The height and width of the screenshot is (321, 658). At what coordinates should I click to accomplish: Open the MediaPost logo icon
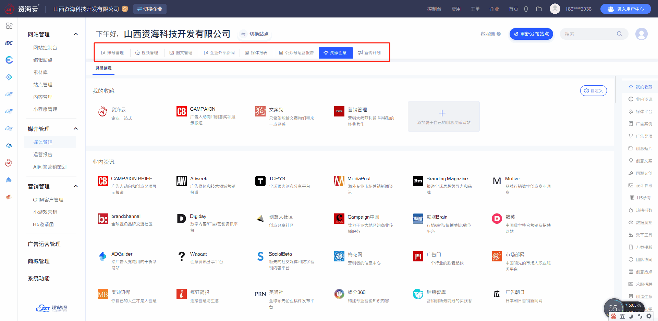click(339, 181)
